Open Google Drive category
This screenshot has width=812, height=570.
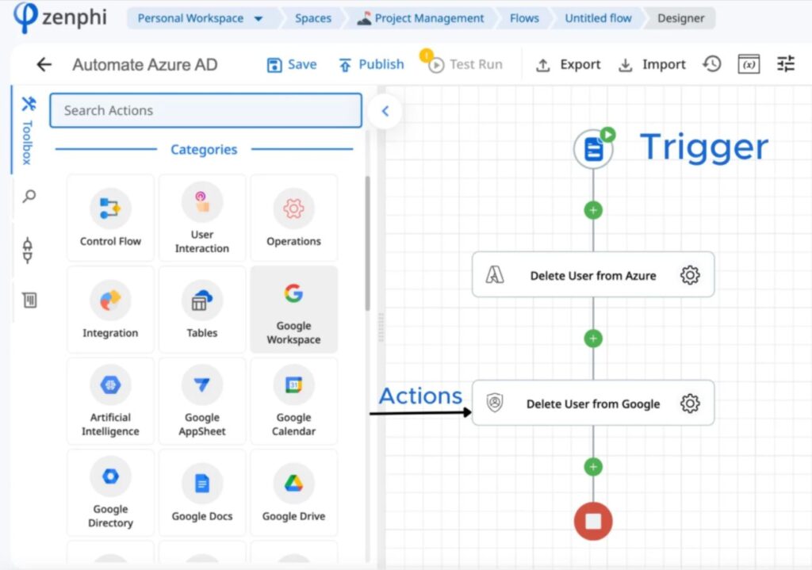coord(293,493)
